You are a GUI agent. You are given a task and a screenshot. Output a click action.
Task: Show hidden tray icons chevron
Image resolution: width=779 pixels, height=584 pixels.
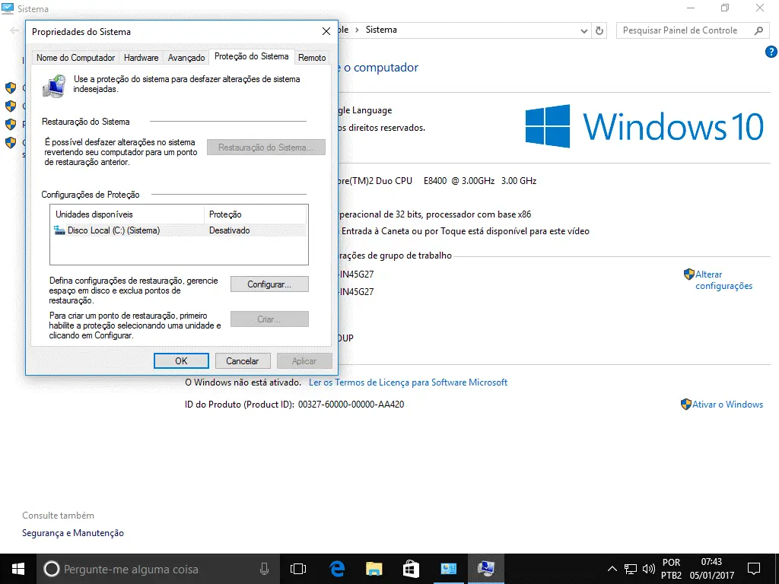tap(612, 569)
